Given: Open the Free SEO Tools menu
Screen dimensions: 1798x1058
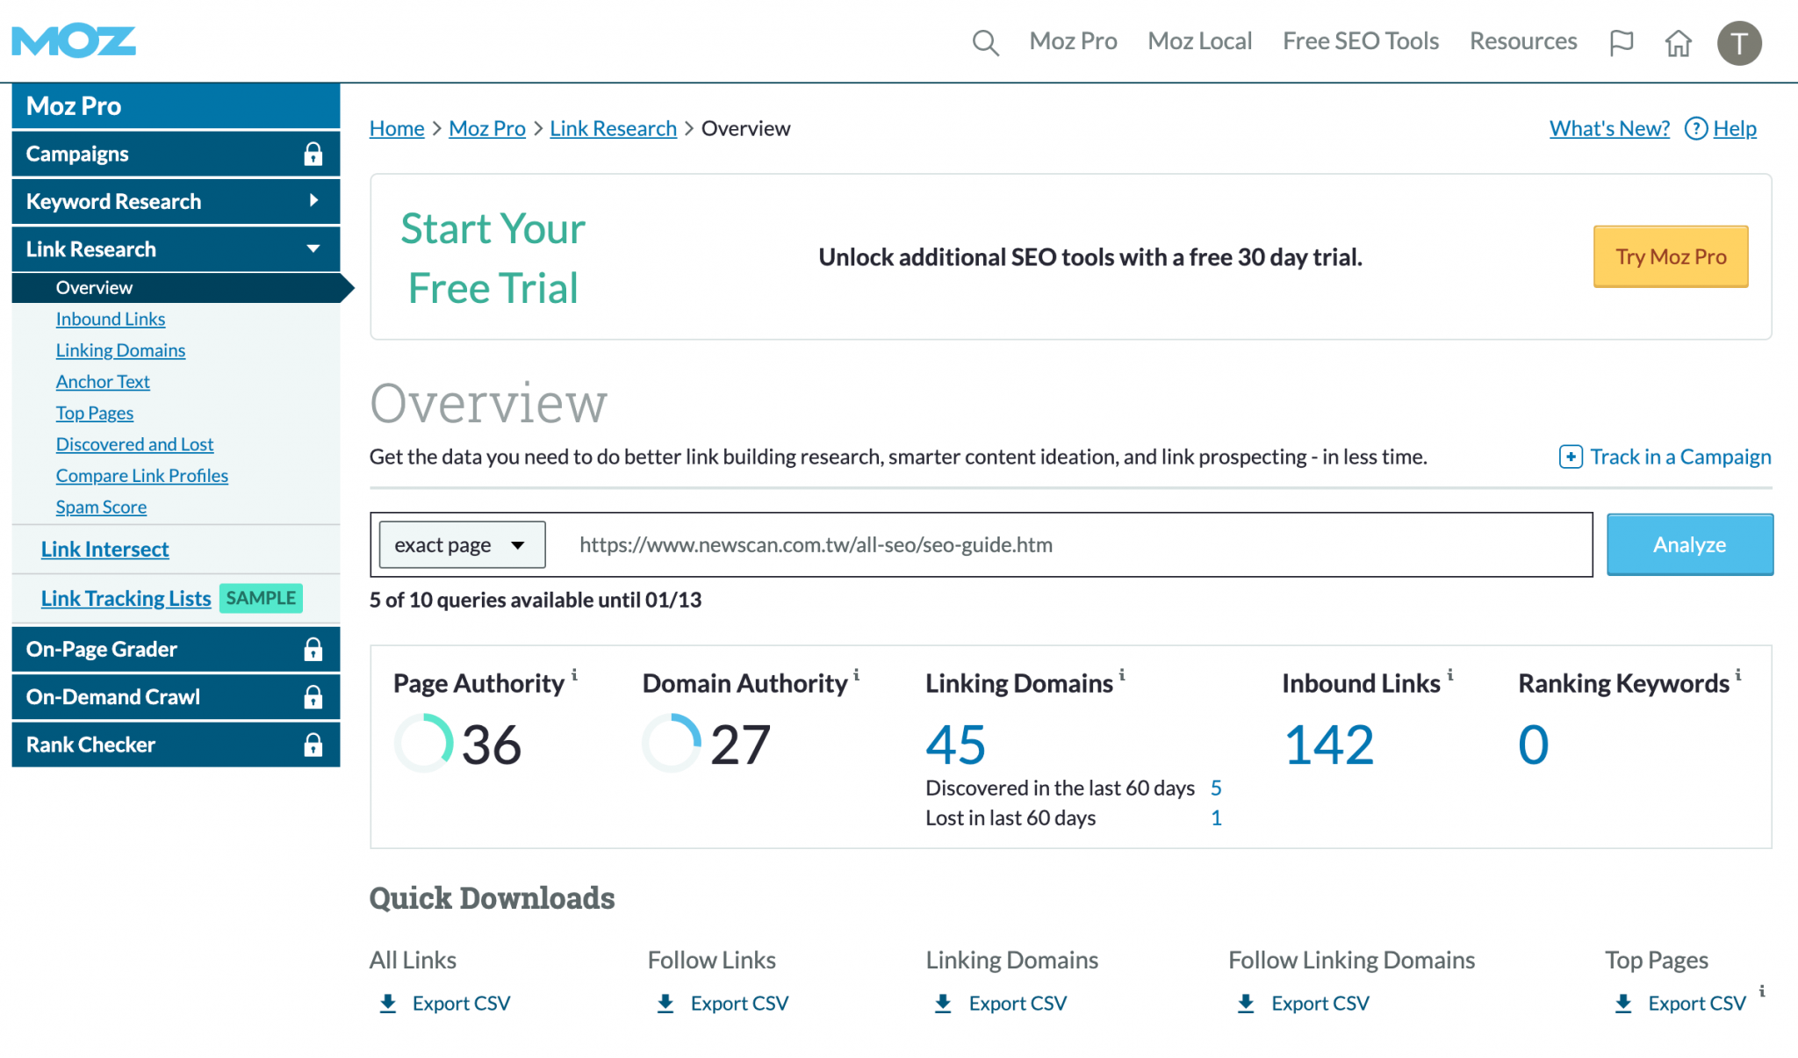Looking at the screenshot, I should [x=1360, y=41].
